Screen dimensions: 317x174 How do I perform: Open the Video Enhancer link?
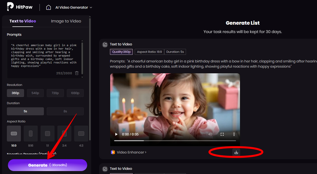(x=131, y=152)
